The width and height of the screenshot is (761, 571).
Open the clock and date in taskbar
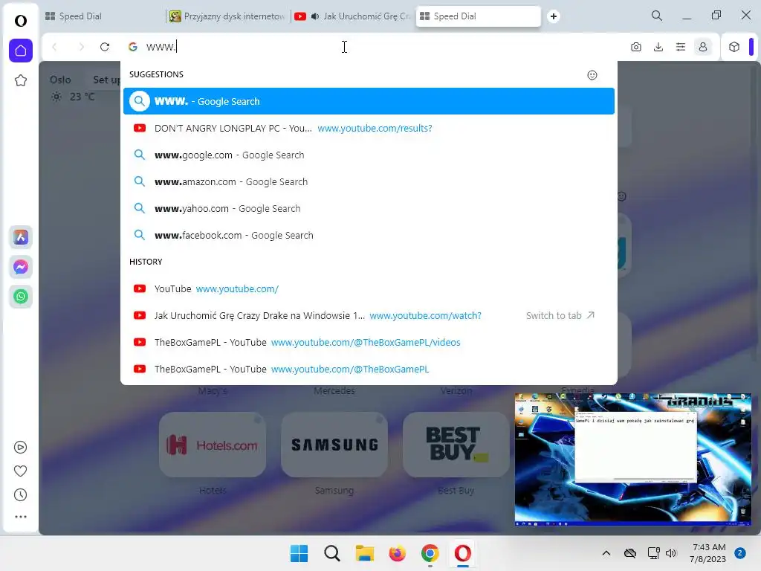click(x=708, y=553)
